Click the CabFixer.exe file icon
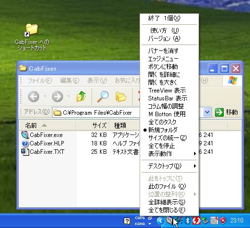The image size is (250, 228). [x=25, y=135]
